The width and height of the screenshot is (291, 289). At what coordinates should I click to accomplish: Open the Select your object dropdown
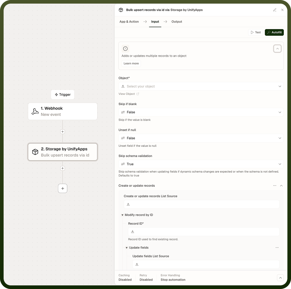201,86
